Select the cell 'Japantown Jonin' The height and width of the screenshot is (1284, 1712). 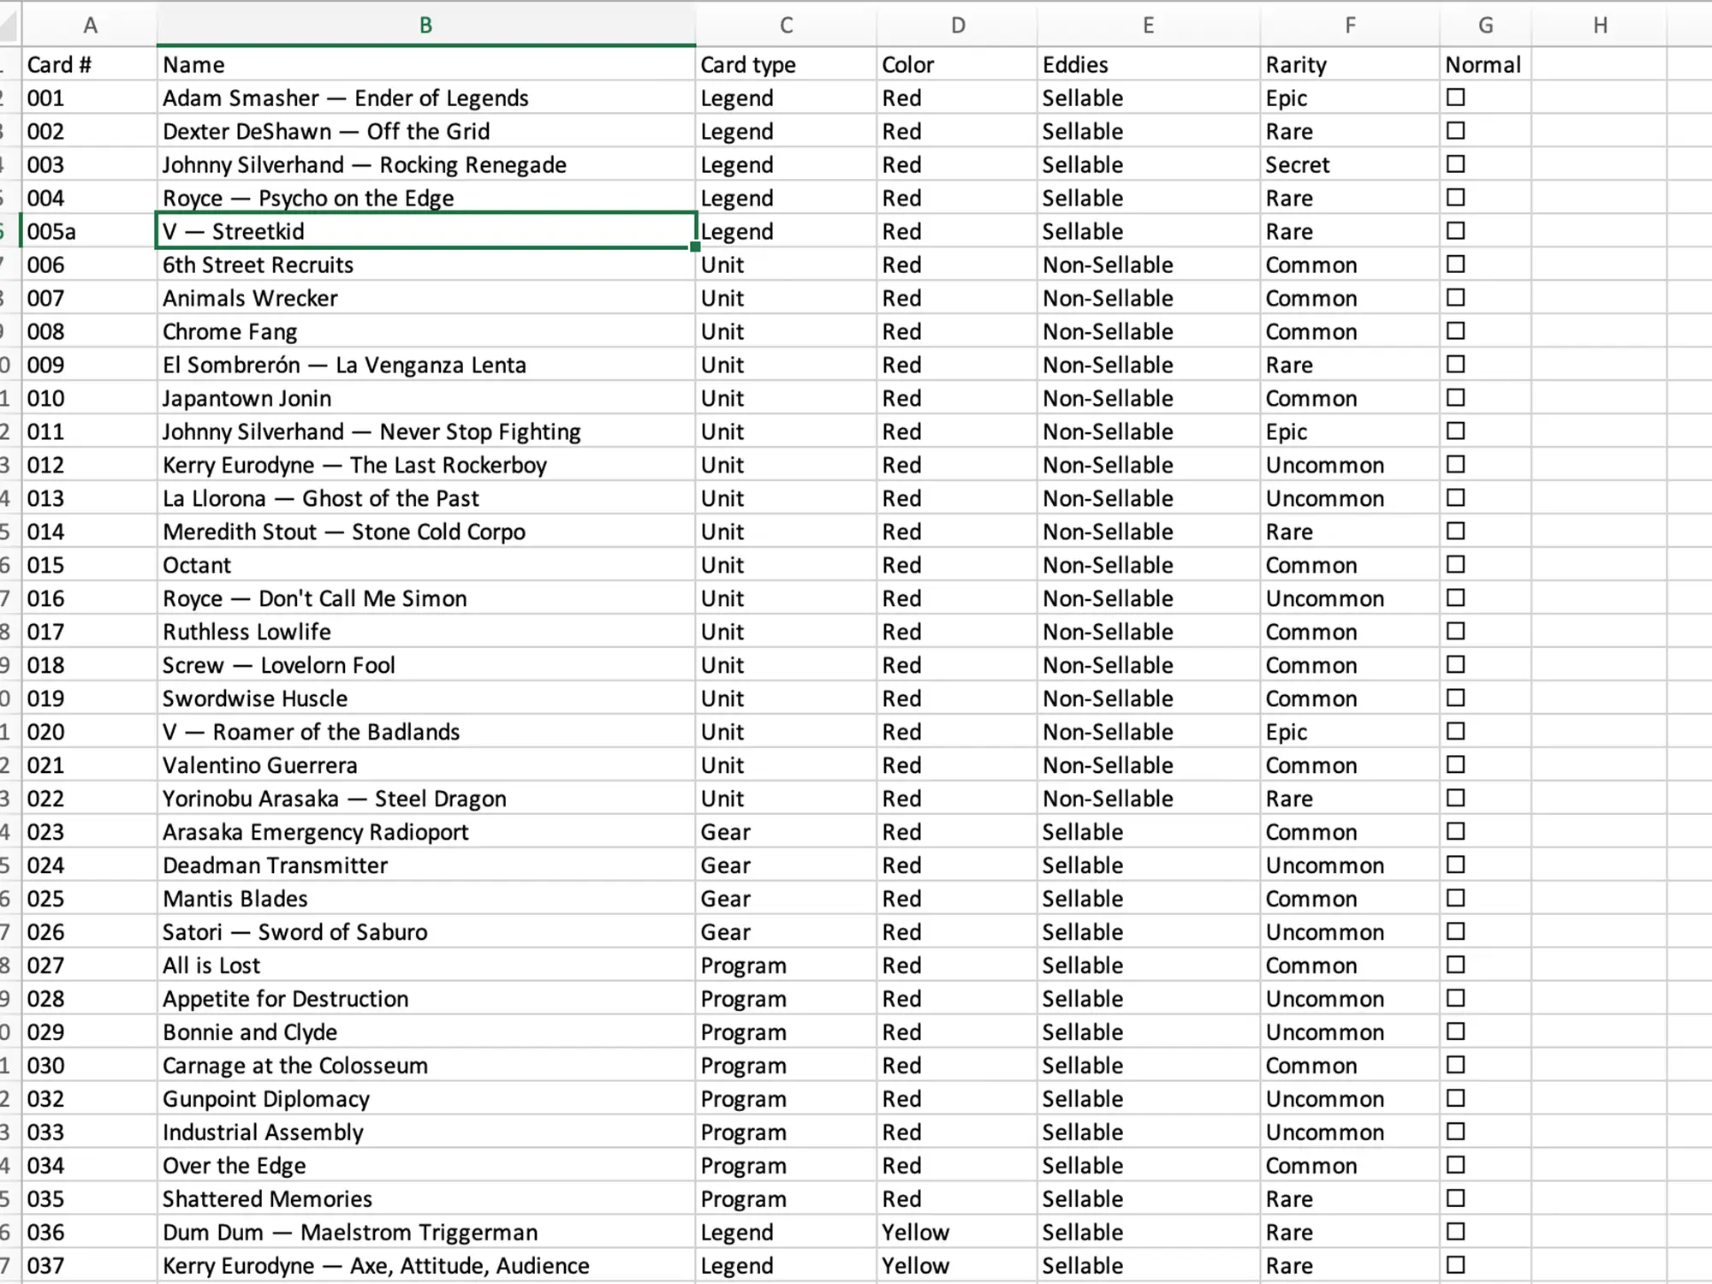pos(426,398)
